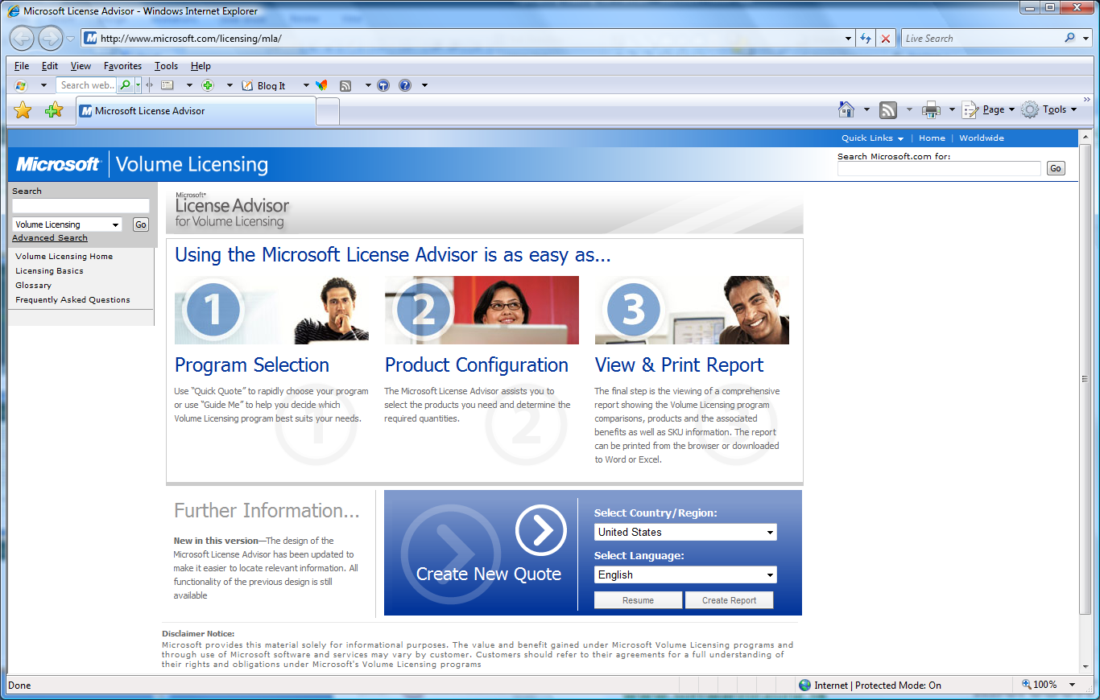1100x700 pixels.
Task: Click the blank new tab button
Action: click(x=328, y=112)
